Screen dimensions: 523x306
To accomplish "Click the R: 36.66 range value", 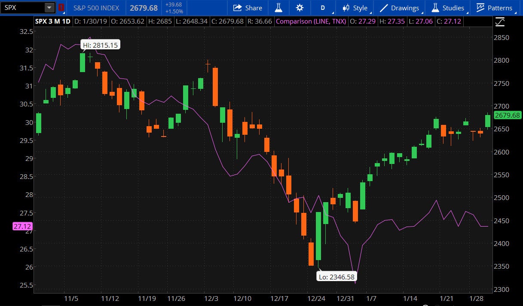I will [260, 21].
